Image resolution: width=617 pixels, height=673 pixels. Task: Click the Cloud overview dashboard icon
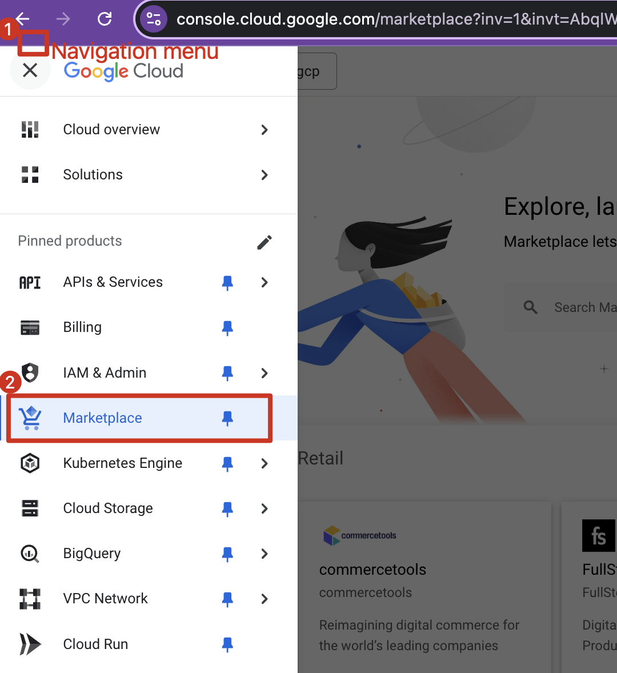(30, 130)
